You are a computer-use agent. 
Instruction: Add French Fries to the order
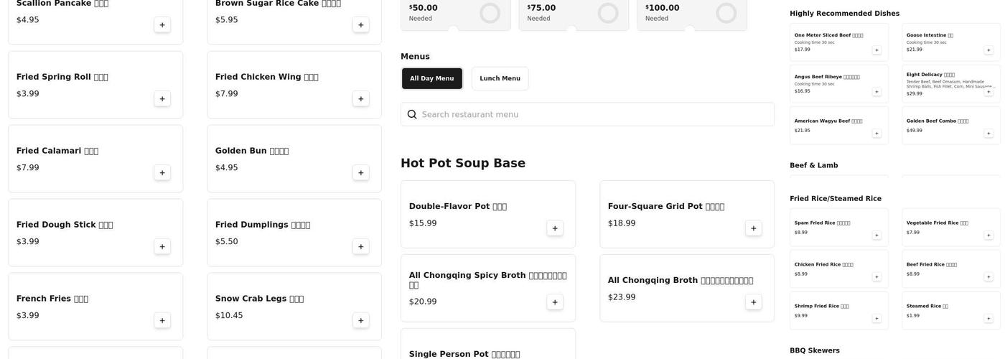click(x=162, y=321)
